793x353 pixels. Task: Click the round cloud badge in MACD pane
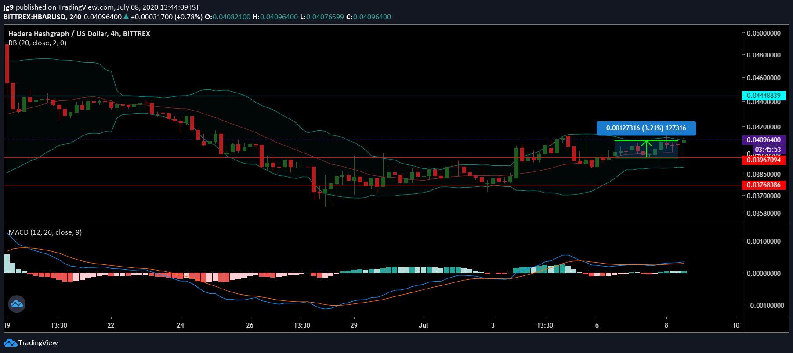point(17,304)
